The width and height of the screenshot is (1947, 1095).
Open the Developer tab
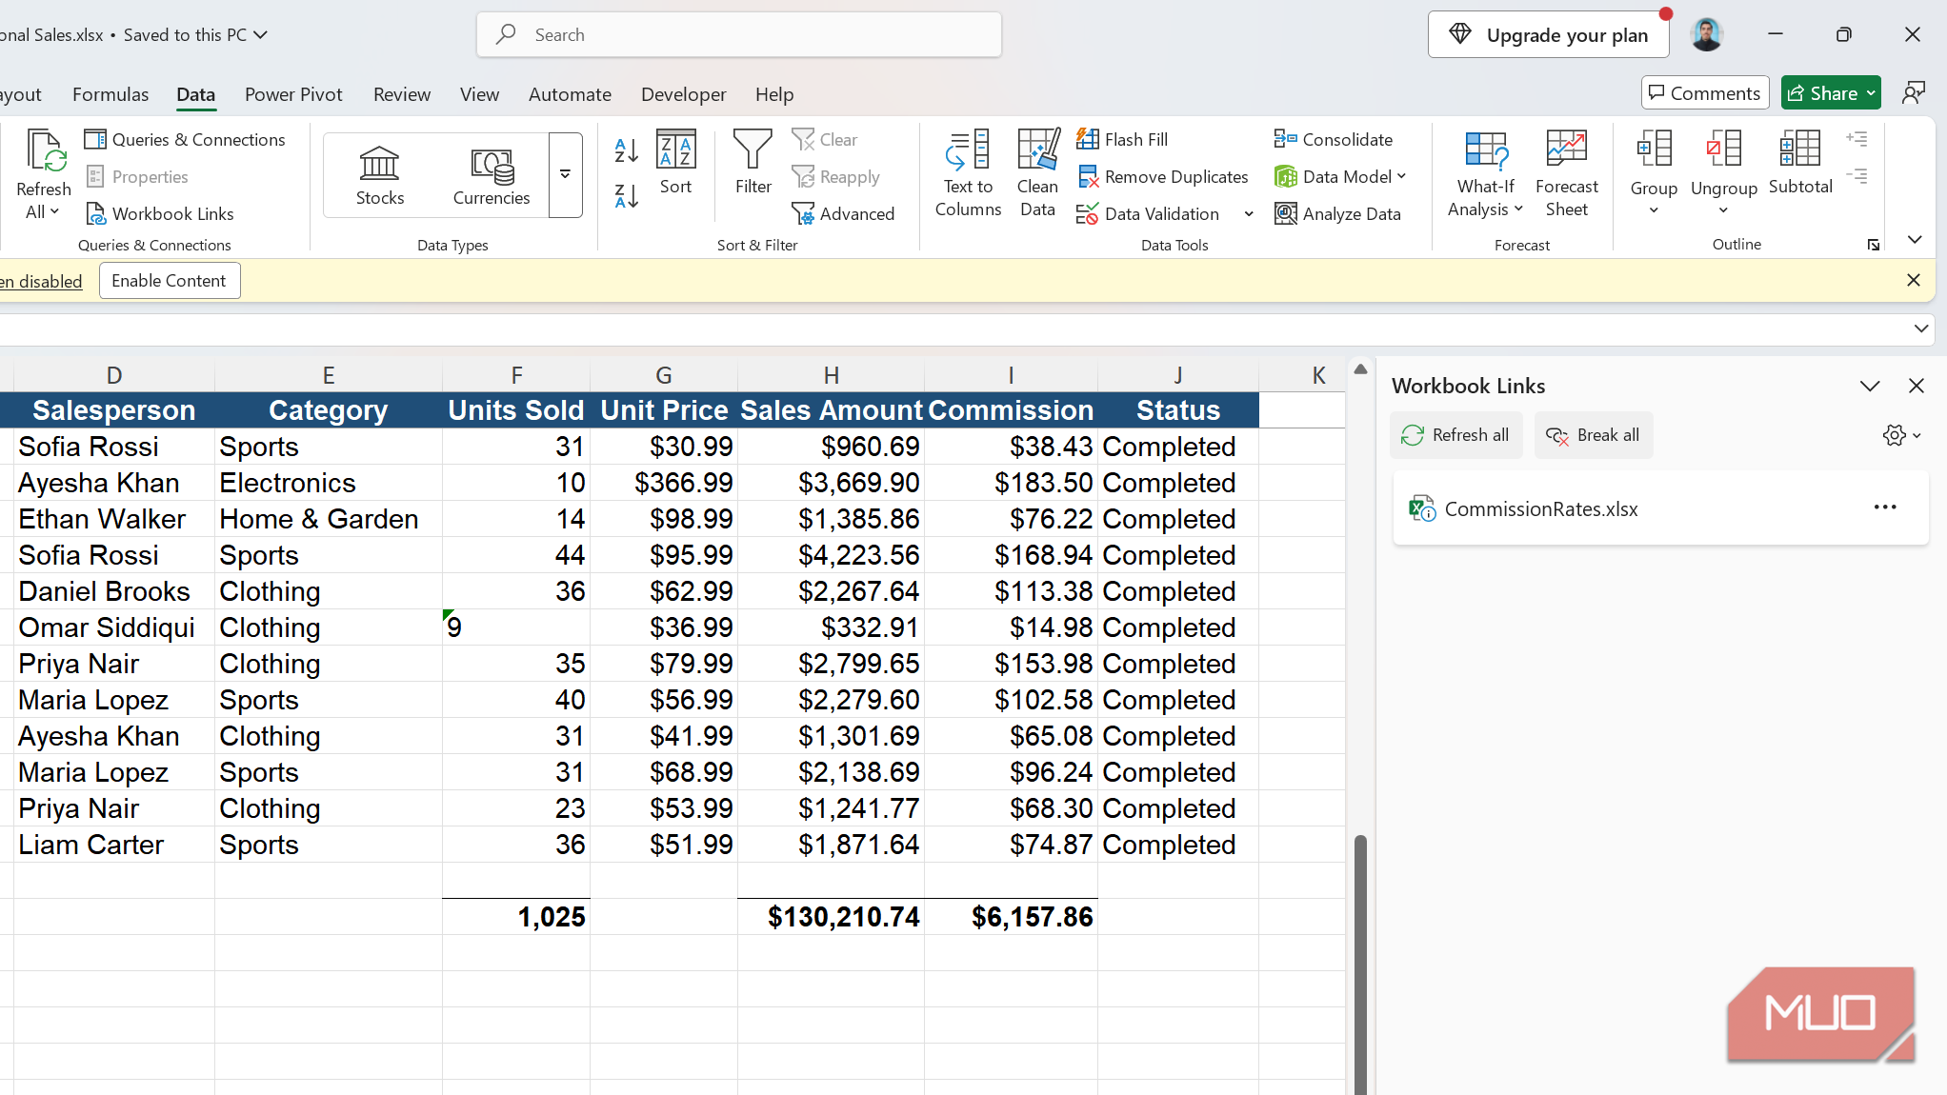[683, 94]
